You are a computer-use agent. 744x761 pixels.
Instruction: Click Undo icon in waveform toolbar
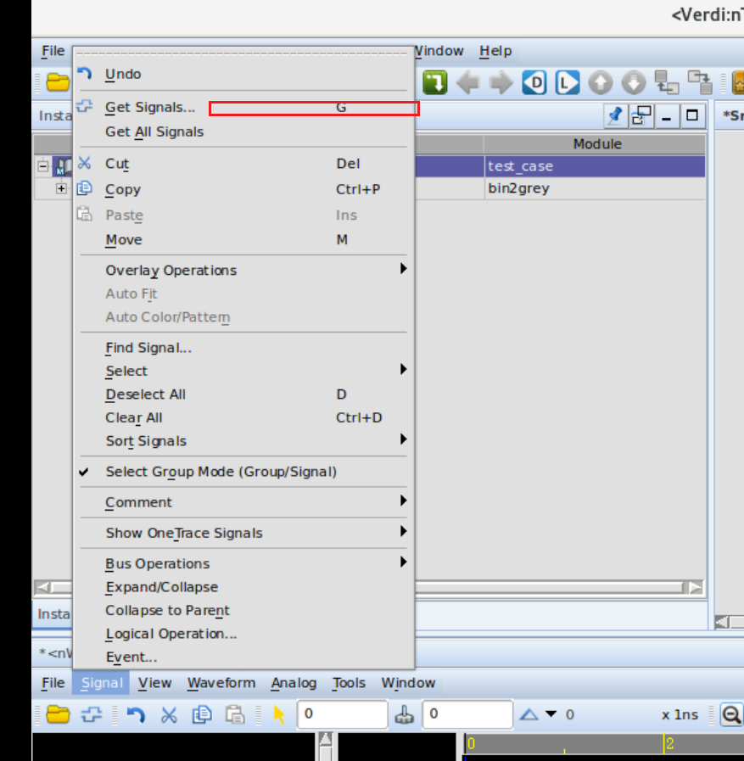[x=136, y=714]
